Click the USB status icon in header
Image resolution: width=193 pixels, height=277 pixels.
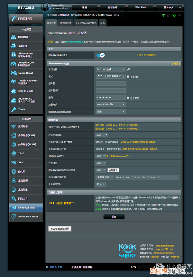tap(179, 15)
